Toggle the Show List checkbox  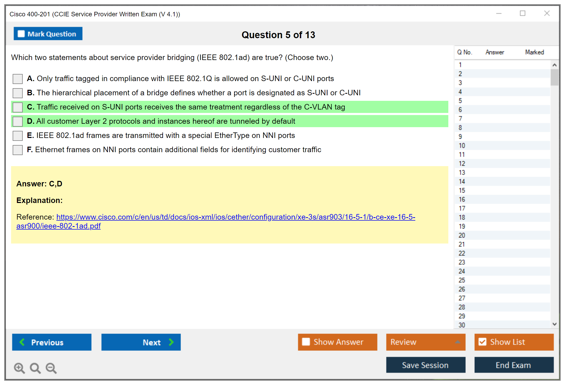(x=482, y=342)
